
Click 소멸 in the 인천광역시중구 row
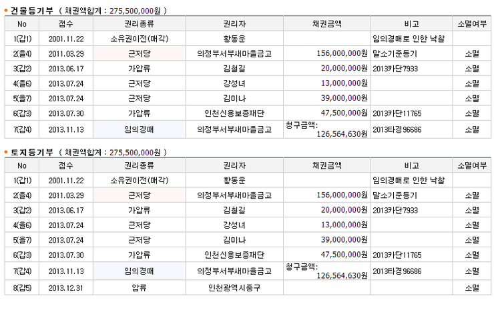point(472,287)
